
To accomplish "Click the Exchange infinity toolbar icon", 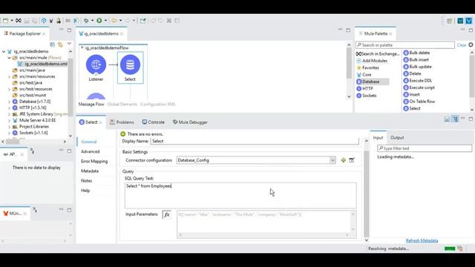I will pos(19,21).
